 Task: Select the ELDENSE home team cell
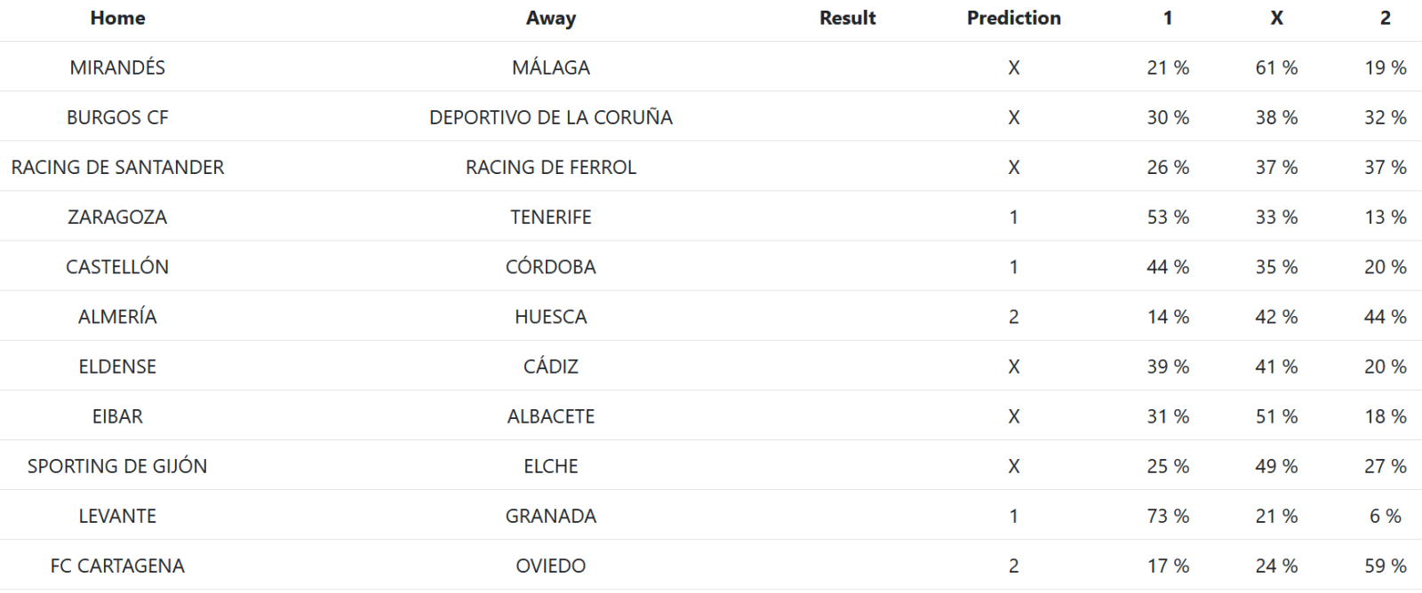click(117, 366)
